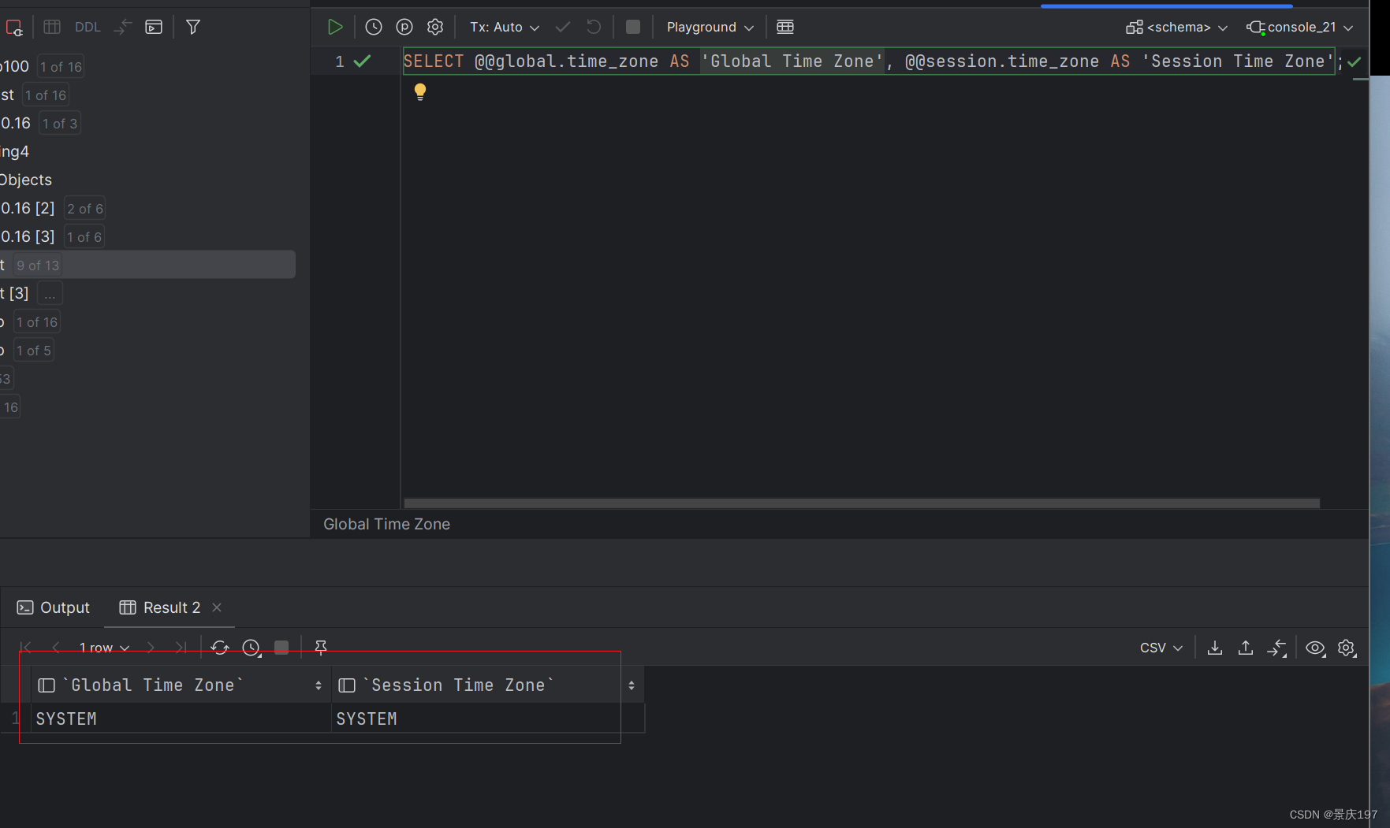1390x828 pixels.
Task: Click compare data arrows icon
Action: (x=1276, y=648)
